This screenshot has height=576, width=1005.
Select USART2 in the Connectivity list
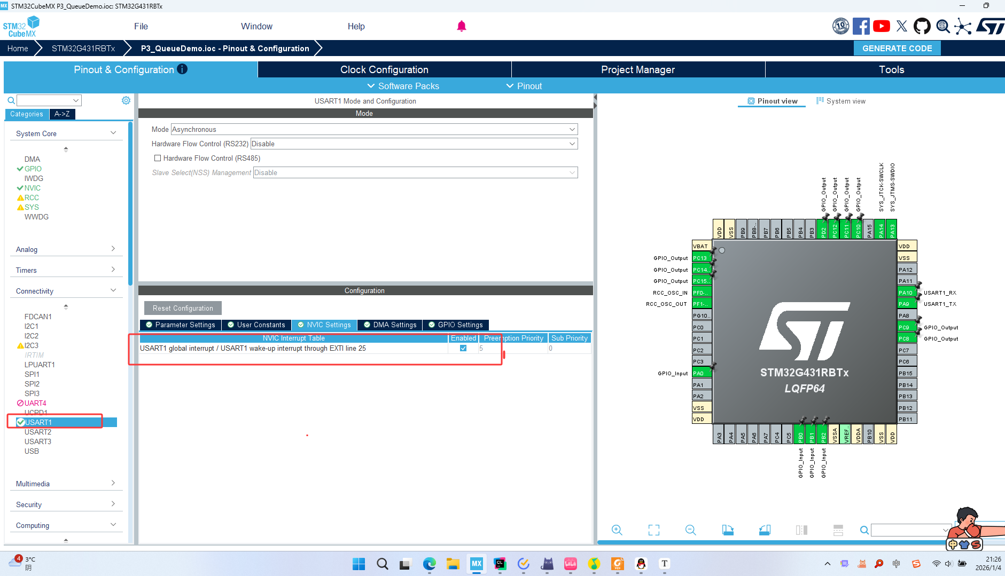[38, 432]
